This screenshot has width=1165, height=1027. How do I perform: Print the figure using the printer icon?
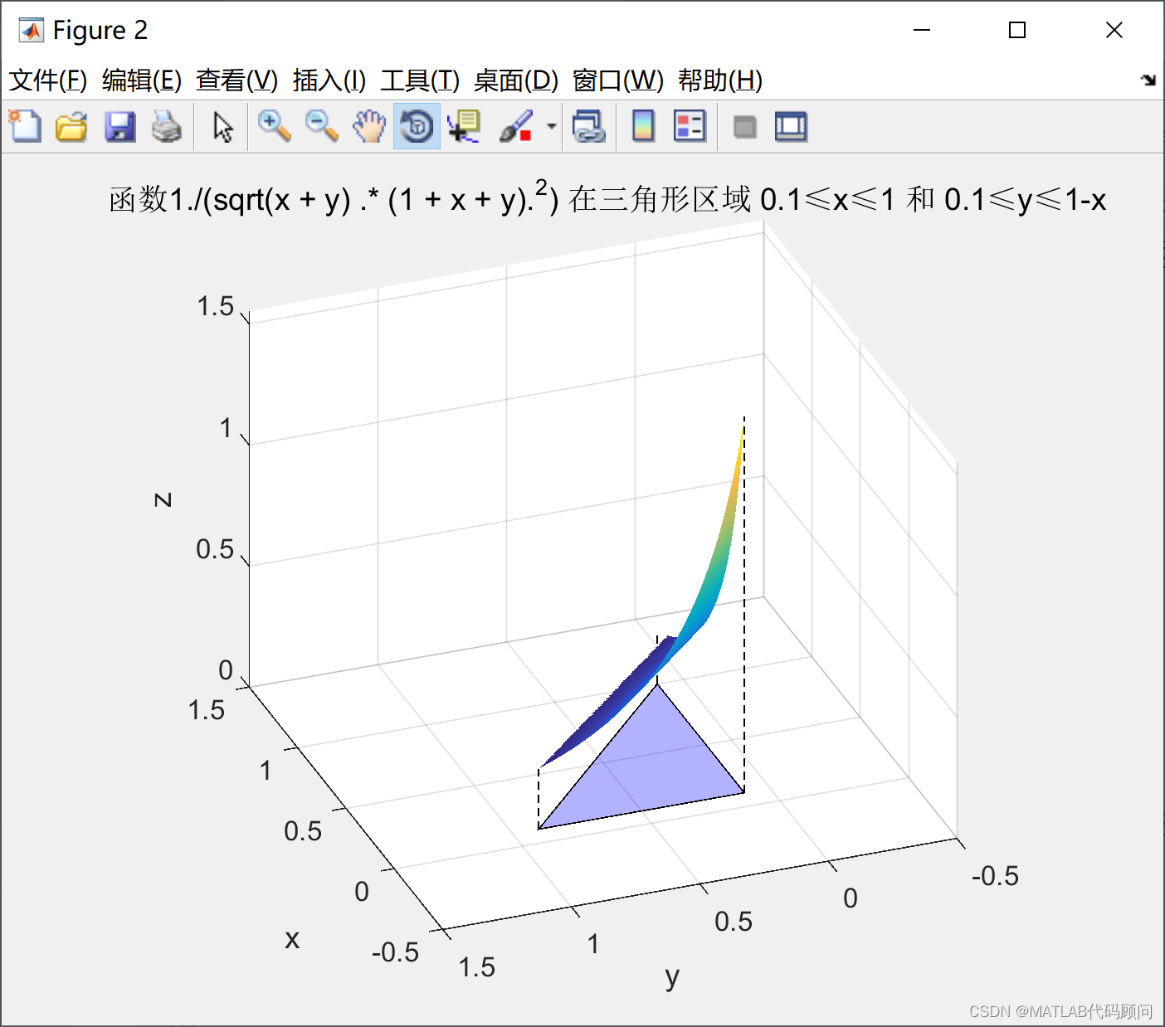[x=167, y=126]
